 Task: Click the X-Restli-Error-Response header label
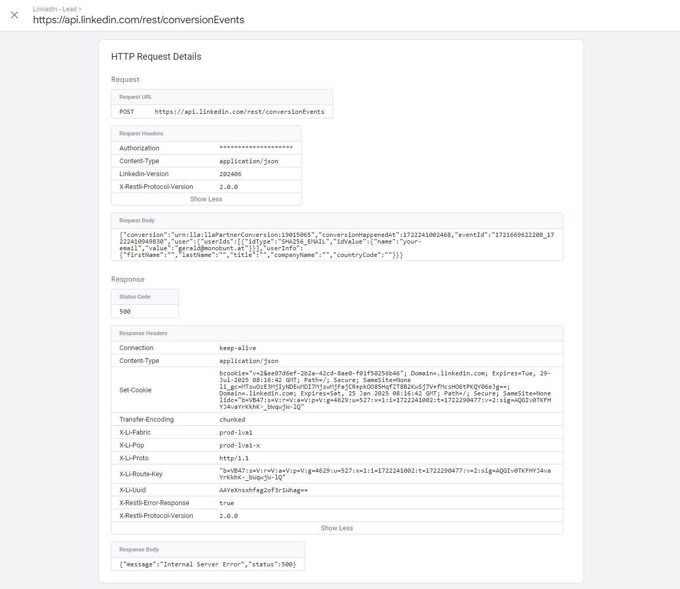(154, 503)
